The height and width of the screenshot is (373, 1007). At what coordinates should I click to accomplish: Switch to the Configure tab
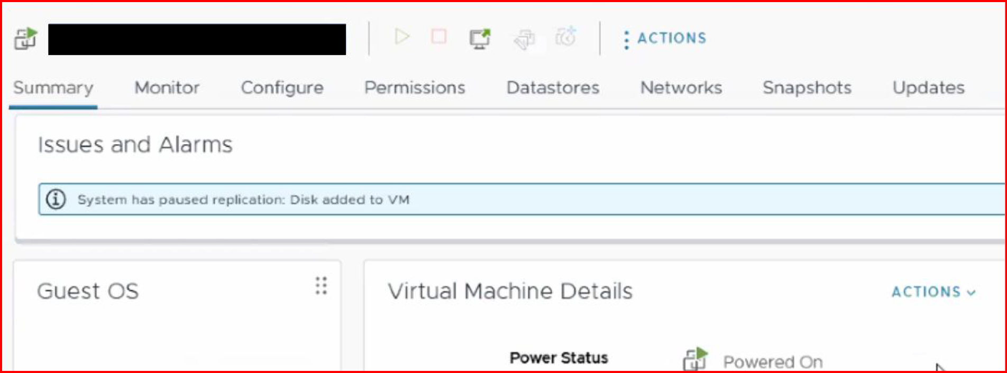click(282, 88)
